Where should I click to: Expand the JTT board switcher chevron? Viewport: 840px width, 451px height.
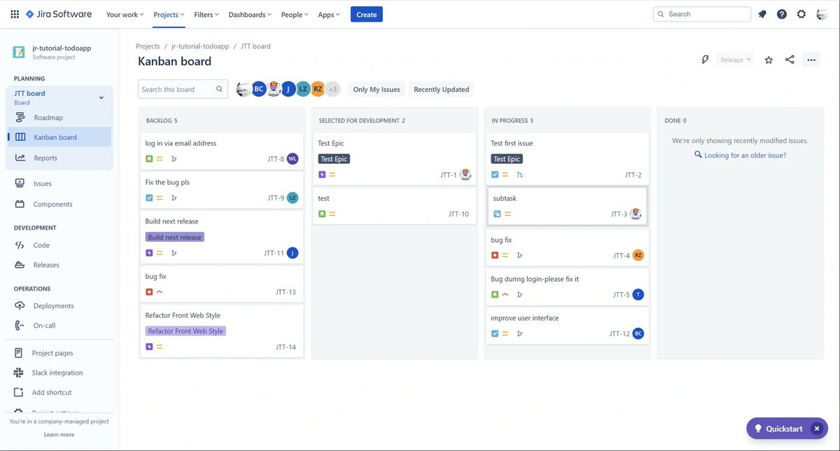[101, 97]
